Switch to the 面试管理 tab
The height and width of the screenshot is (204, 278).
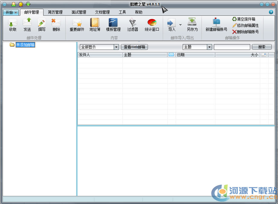click(x=79, y=12)
